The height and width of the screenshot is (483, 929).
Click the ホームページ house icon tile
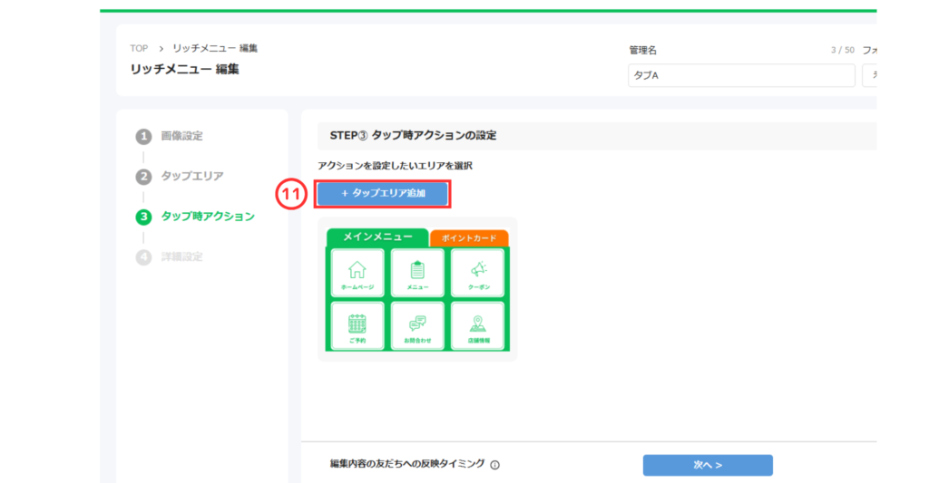point(357,273)
